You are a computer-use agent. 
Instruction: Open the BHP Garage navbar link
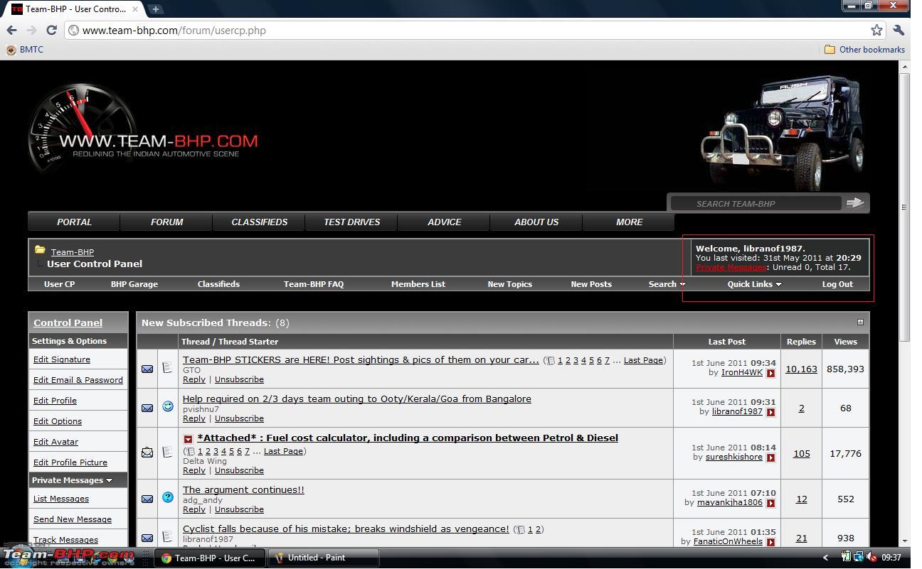134,284
